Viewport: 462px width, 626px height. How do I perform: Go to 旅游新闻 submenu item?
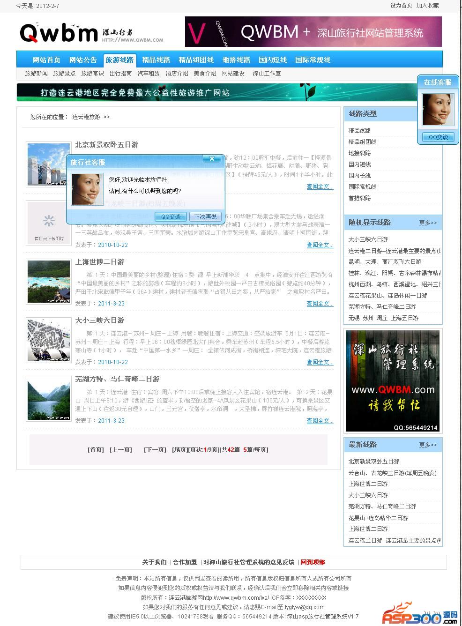[36, 74]
